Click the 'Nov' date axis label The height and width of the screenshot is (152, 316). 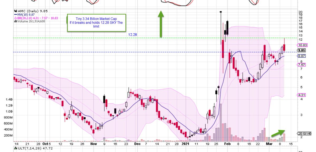94,144
